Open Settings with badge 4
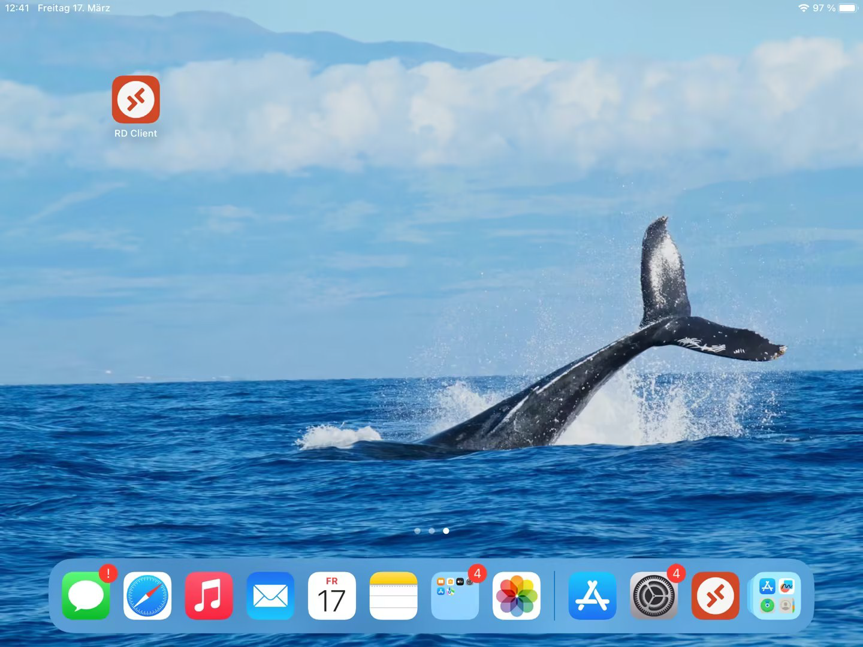Screen dimensions: 863x647 [x=654, y=595]
